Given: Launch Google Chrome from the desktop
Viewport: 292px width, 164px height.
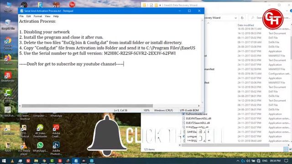Looking at the screenshot, I should [x=8, y=43].
